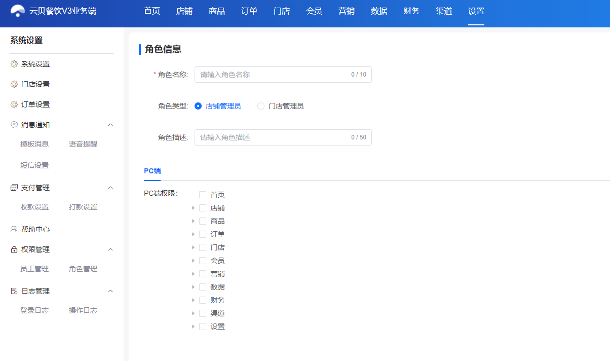This screenshot has width=610, height=361.
Task: Click the 帮助中心 person icon
Action: [x=14, y=229]
